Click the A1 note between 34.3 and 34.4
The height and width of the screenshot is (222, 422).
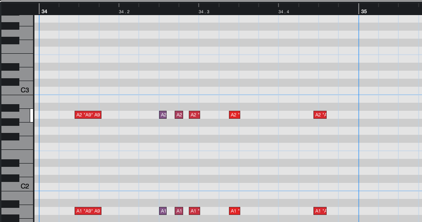point(235,211)
